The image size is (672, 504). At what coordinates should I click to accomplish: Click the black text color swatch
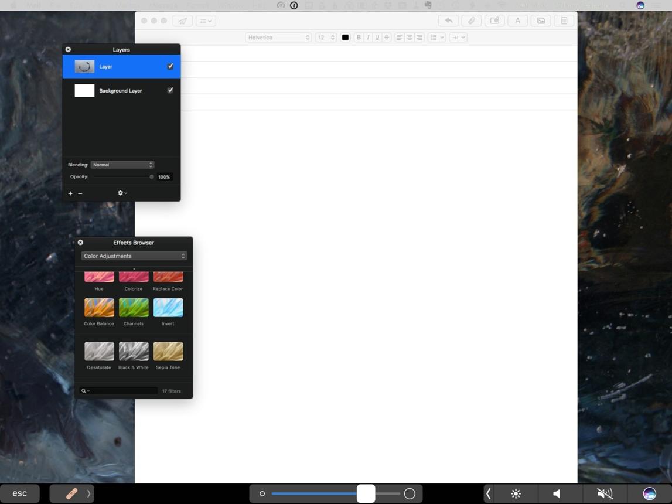(x=345, y=38)
